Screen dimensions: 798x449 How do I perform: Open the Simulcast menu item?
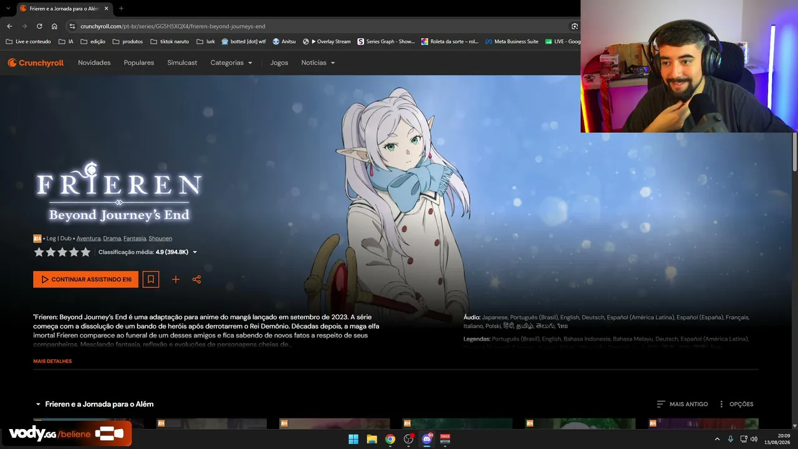(x=182, y=63)
